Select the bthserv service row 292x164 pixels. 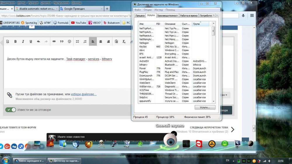(x=173, y=65)
